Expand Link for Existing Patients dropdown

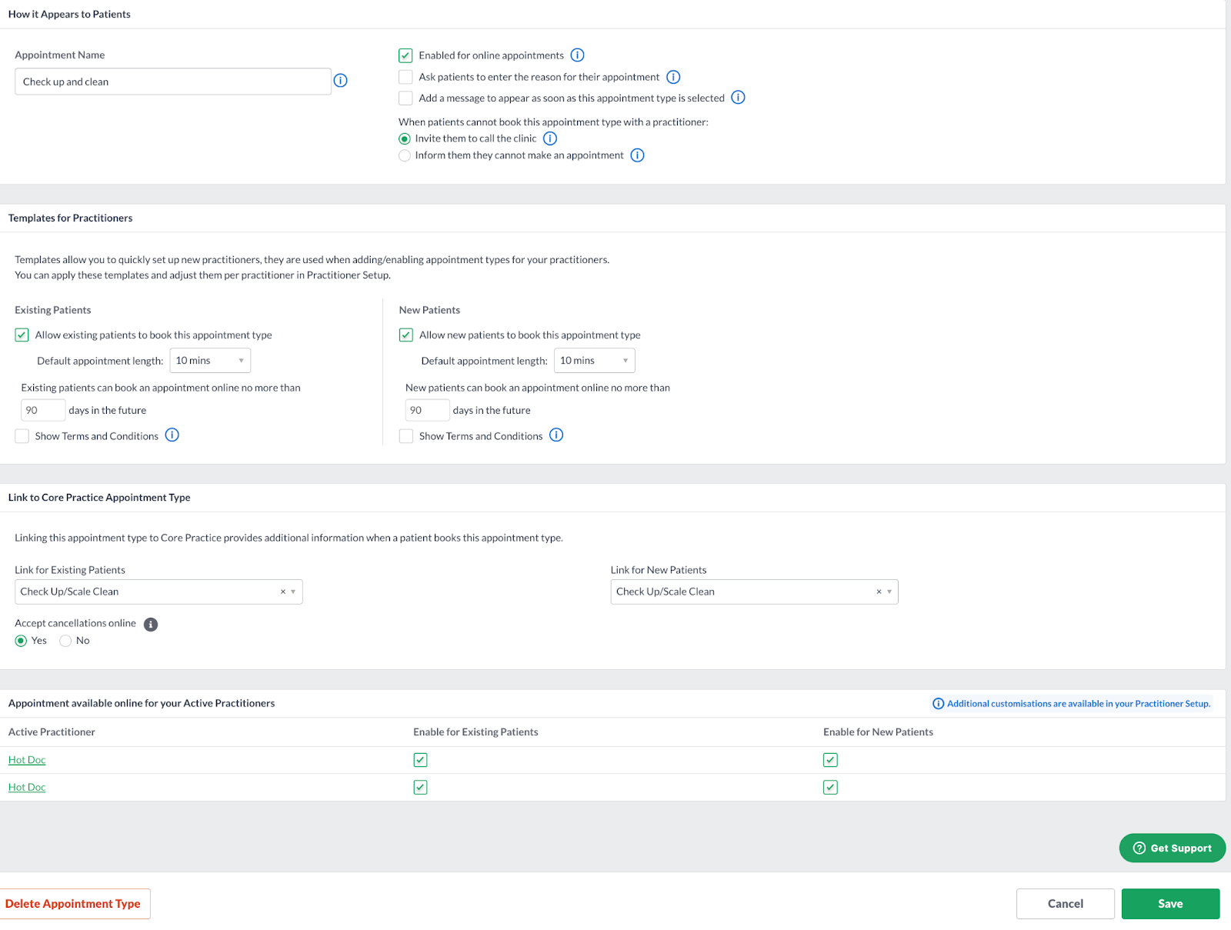pyautogui.click(x=293, y=592)
